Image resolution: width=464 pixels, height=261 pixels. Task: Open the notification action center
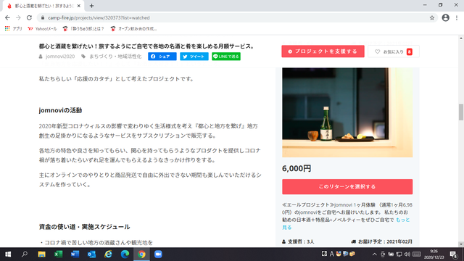point(454,254)
